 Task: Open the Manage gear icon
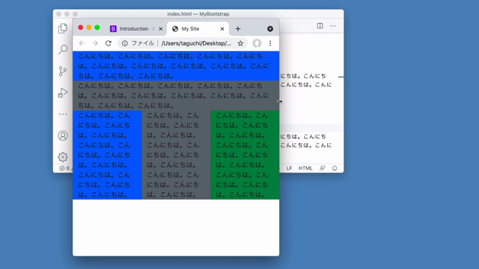pos(63,157)
